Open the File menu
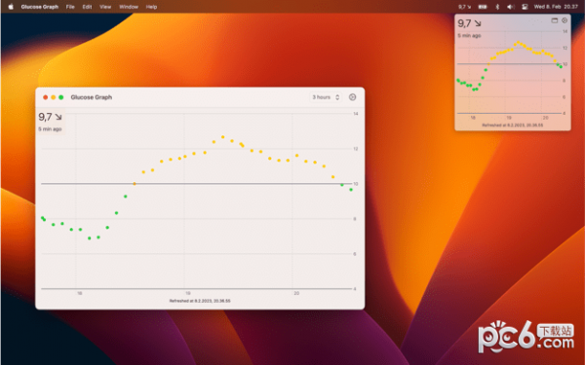Screen dimensions: 585x365 click(x=70, y=7)
